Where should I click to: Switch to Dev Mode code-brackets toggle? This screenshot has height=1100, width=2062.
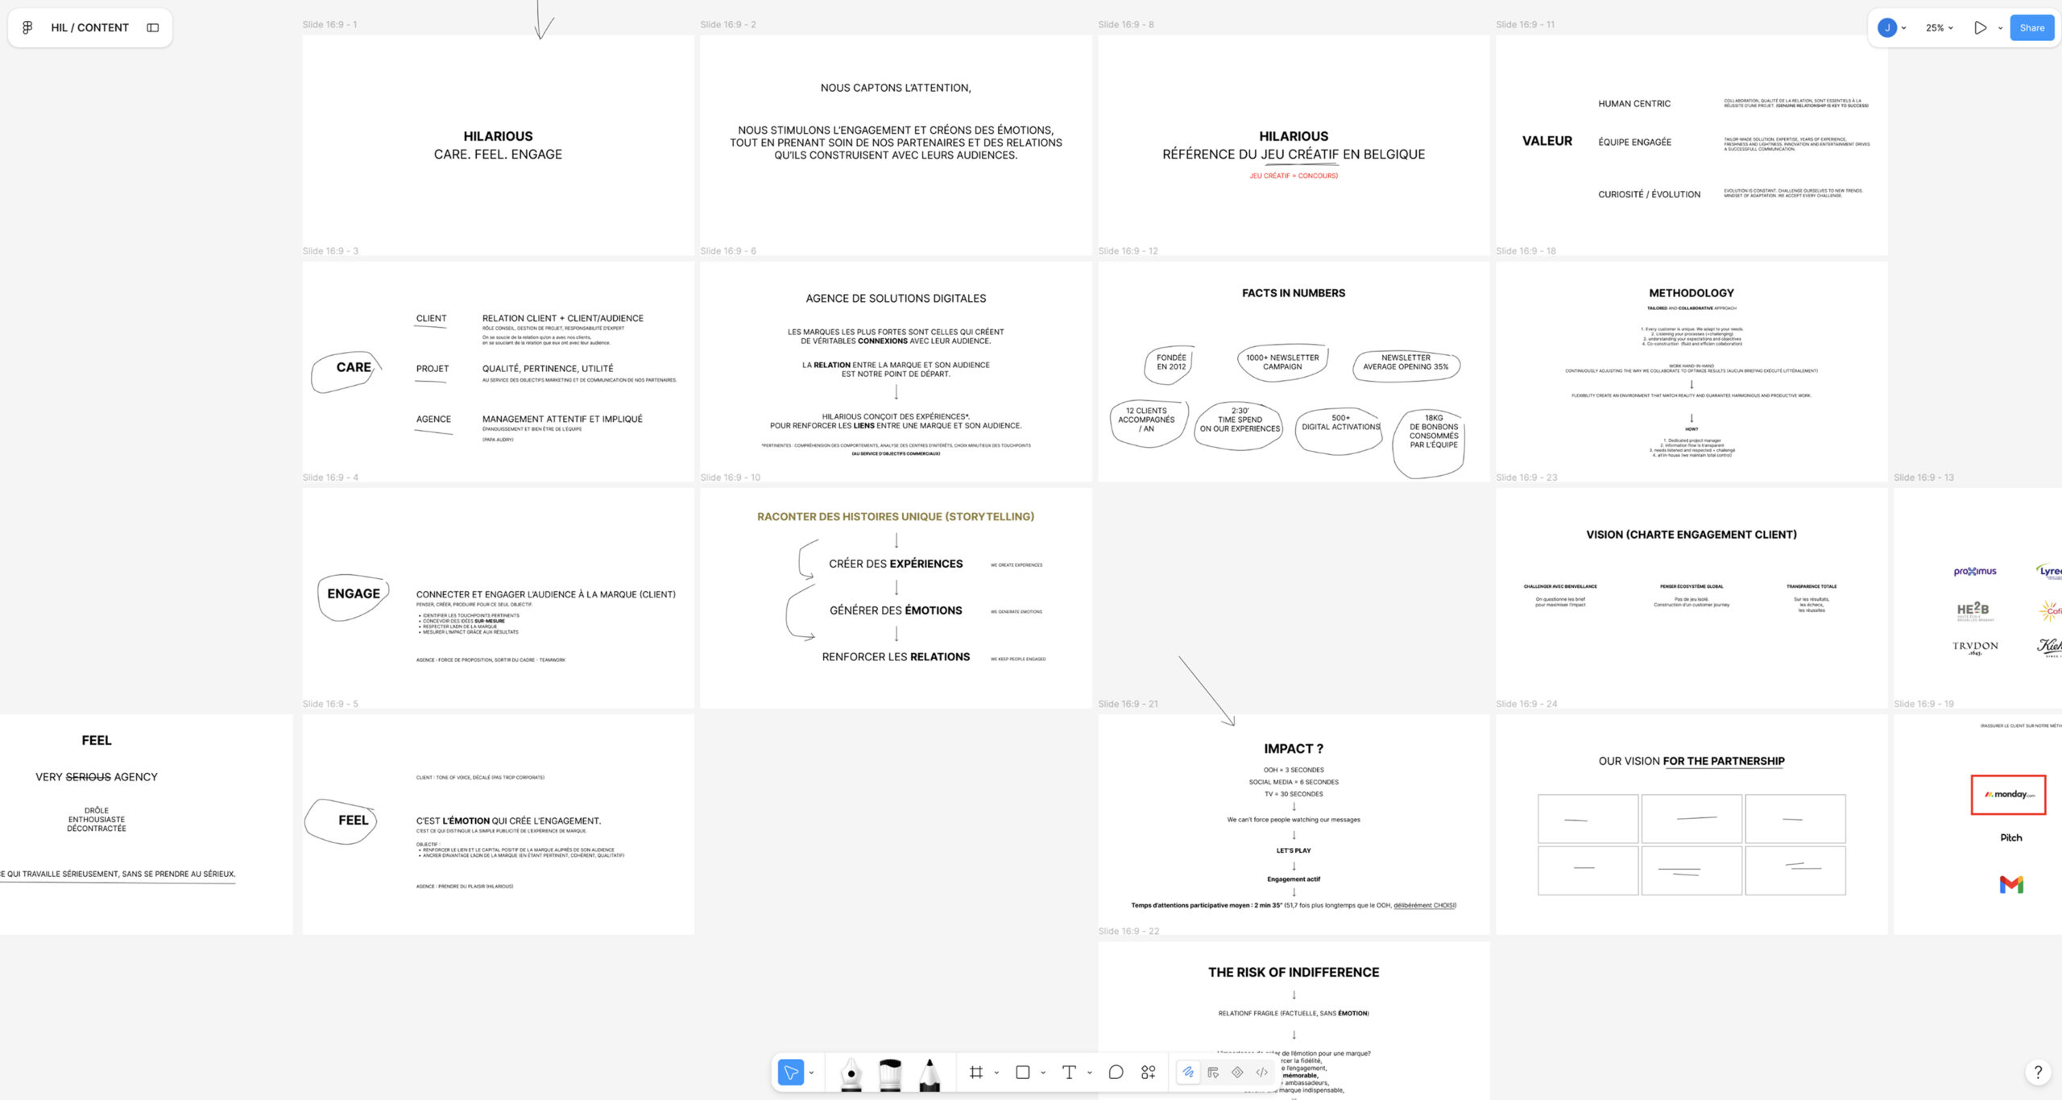tap(1262, 1072)
